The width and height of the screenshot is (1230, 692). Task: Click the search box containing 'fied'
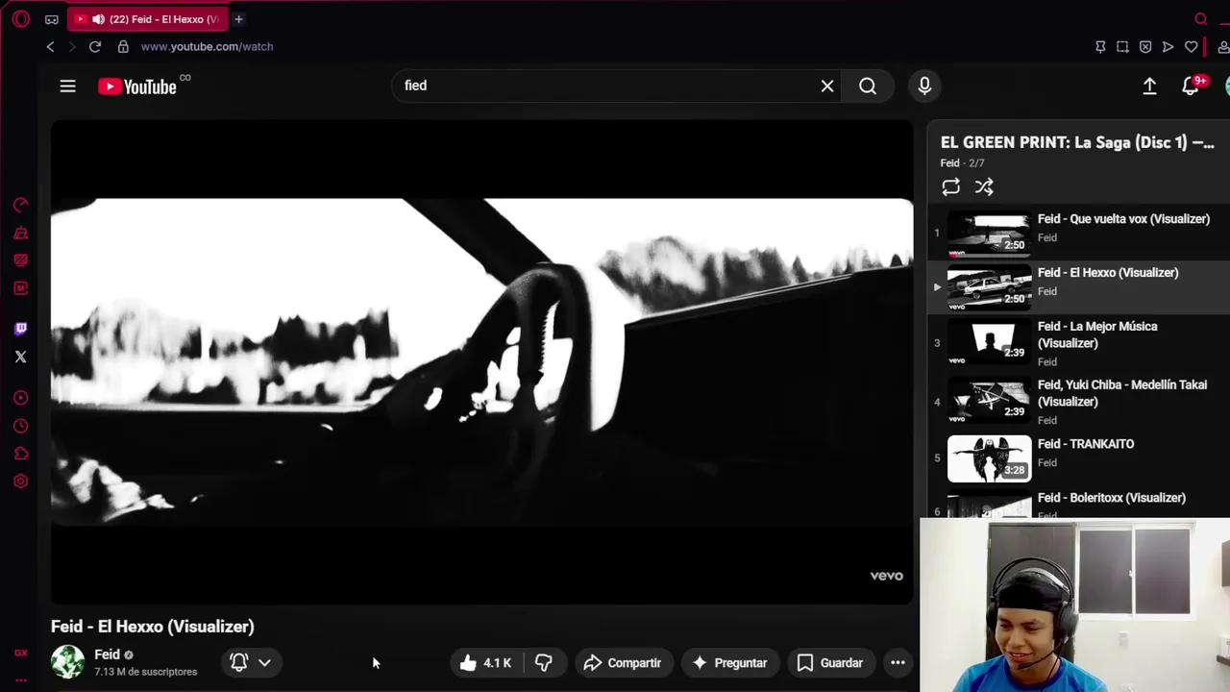point(605,86)
